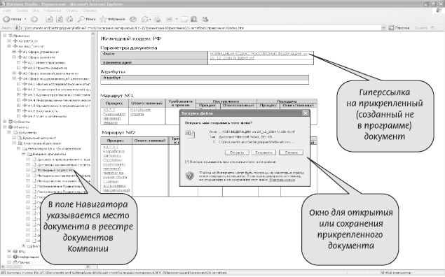Toggle always-ask checkbox in download dialog
Image resolution: width=445 pixels, height=277 pixels.
coord(186,162)
